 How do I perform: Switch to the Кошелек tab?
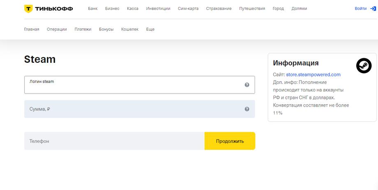pyautogui.click(x=130, y=30)
